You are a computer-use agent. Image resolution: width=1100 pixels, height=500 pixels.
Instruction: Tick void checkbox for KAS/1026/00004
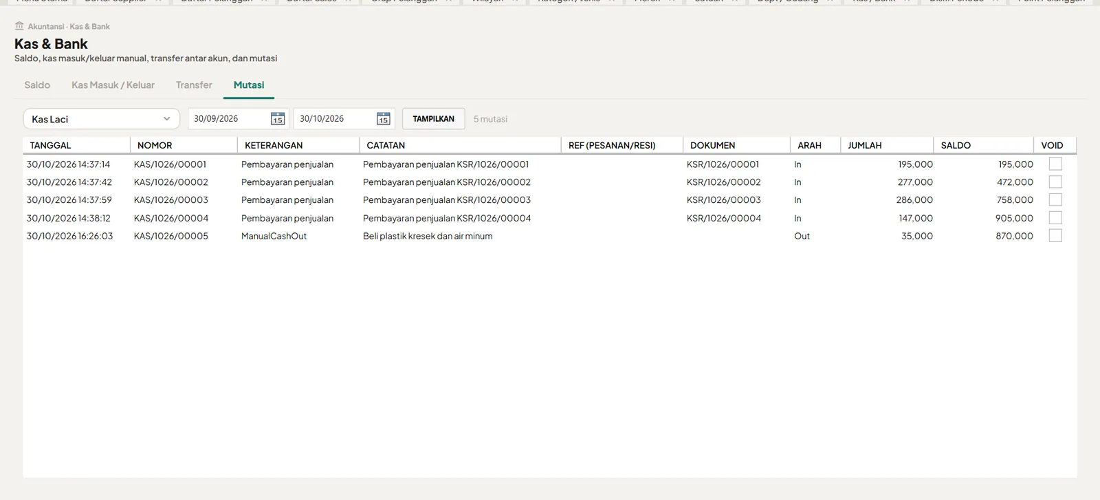(x=1055, y=217)
